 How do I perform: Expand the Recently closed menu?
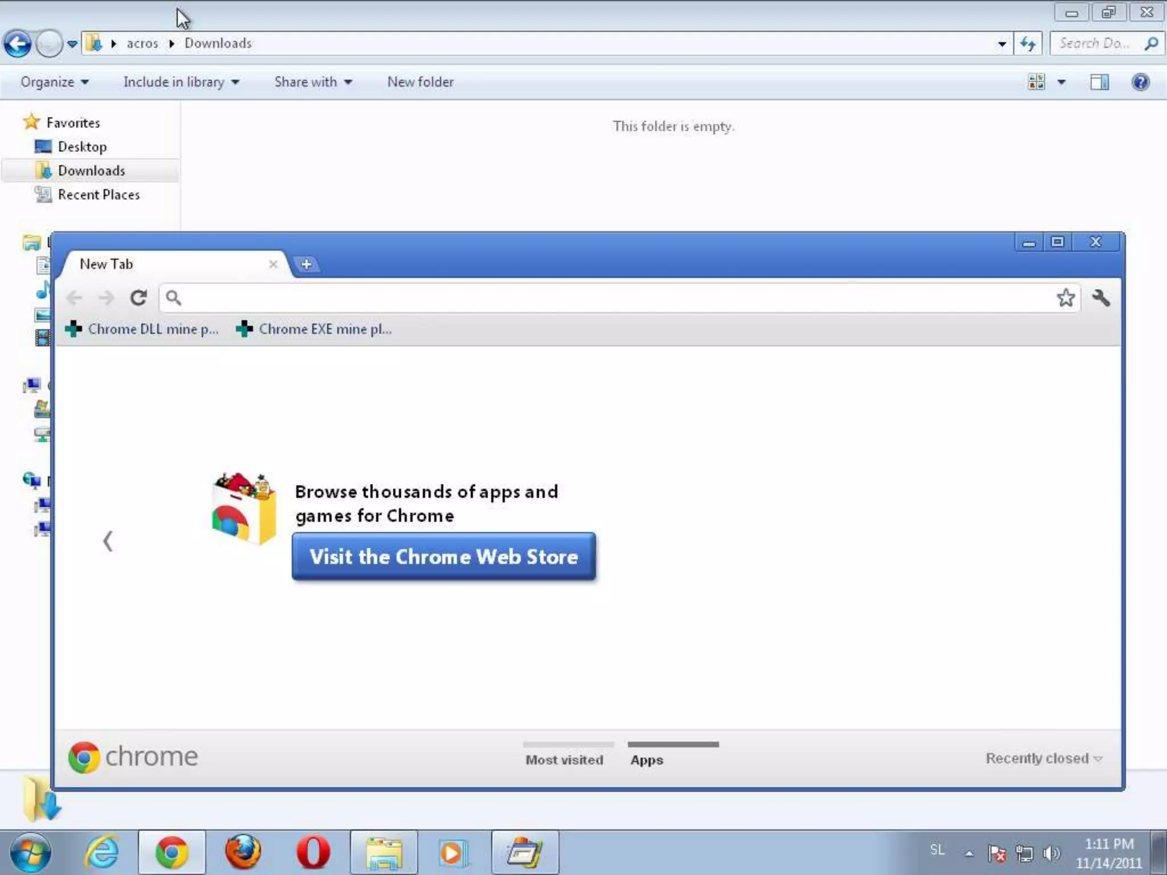pos(1043,758)
